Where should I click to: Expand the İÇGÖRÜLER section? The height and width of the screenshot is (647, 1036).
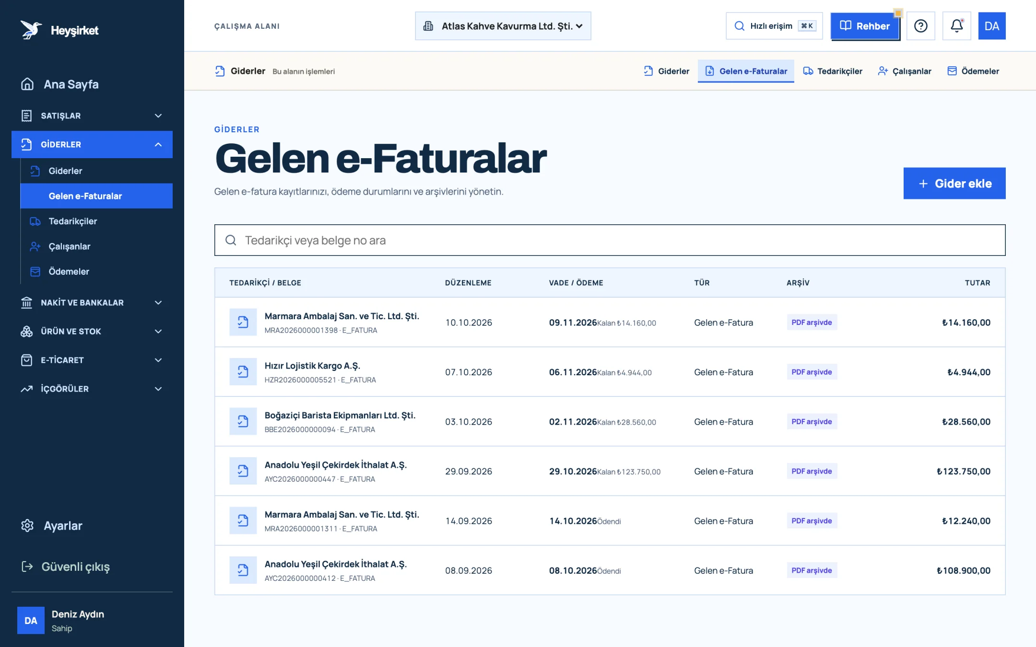click(92, 389)
